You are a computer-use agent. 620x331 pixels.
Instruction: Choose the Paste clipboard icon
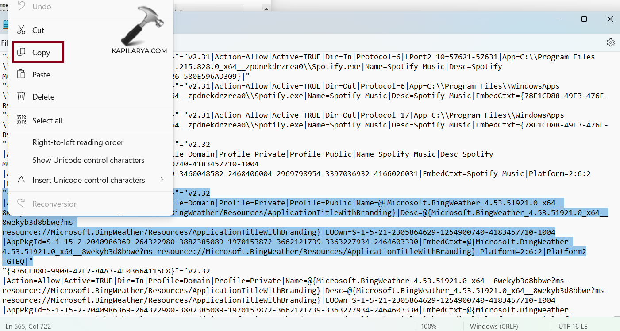coord(21,75)
